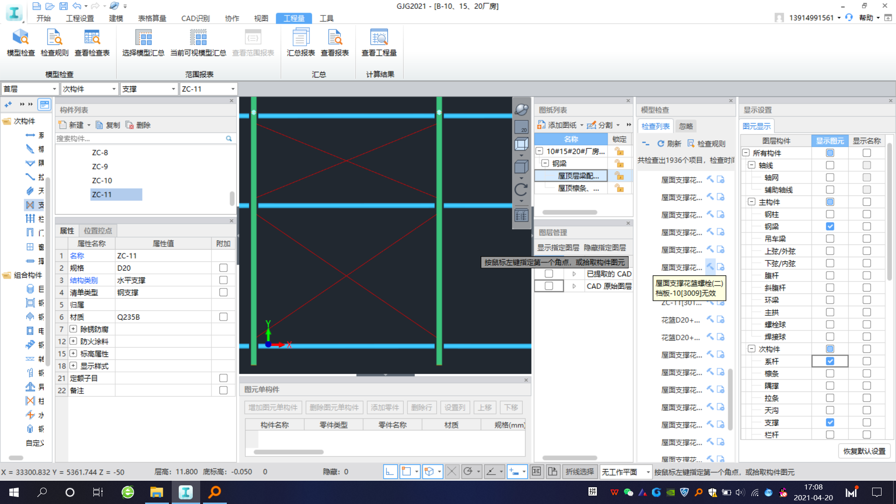Toggle 支撑 显示图元 checkbox
The image size is (896, 504).
tap(830, 422)
